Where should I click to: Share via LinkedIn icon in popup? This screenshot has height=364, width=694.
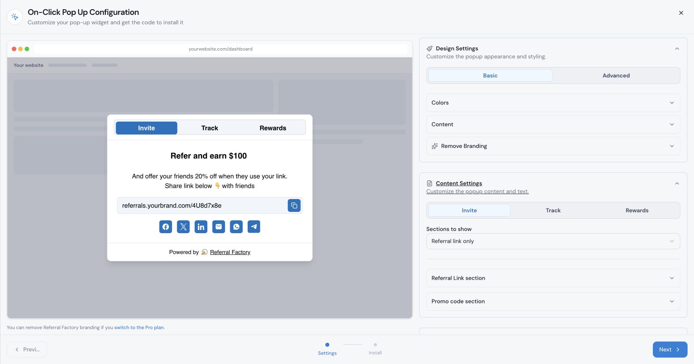201,227
